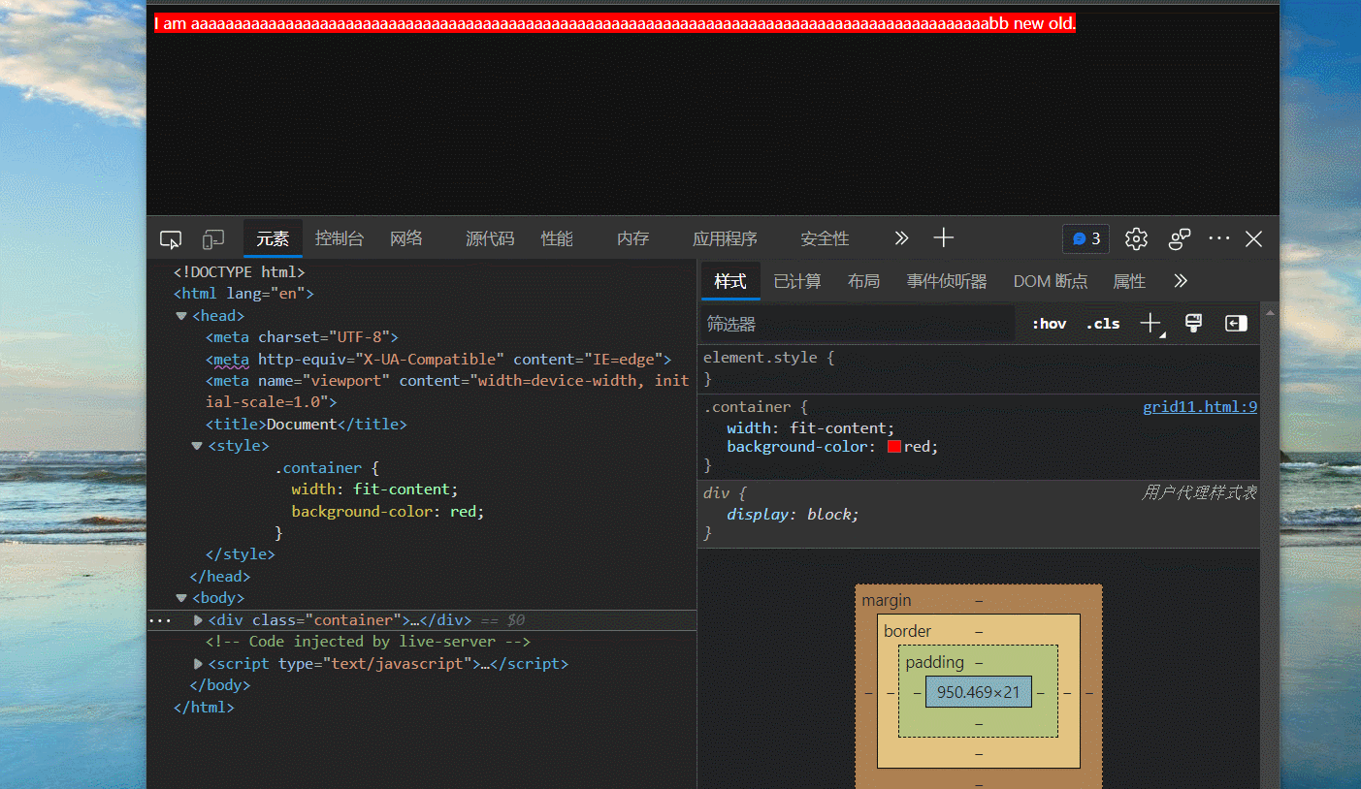Switch to the 控制台 tab
Image resolution: width=1361 pixels, height=789 pixels.
tap(340, 238)
